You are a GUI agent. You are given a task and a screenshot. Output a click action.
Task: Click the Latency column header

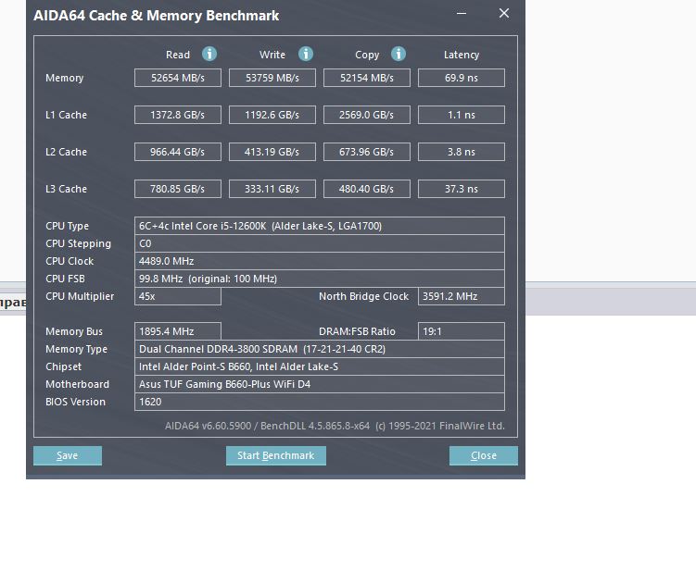coord(462,55)
